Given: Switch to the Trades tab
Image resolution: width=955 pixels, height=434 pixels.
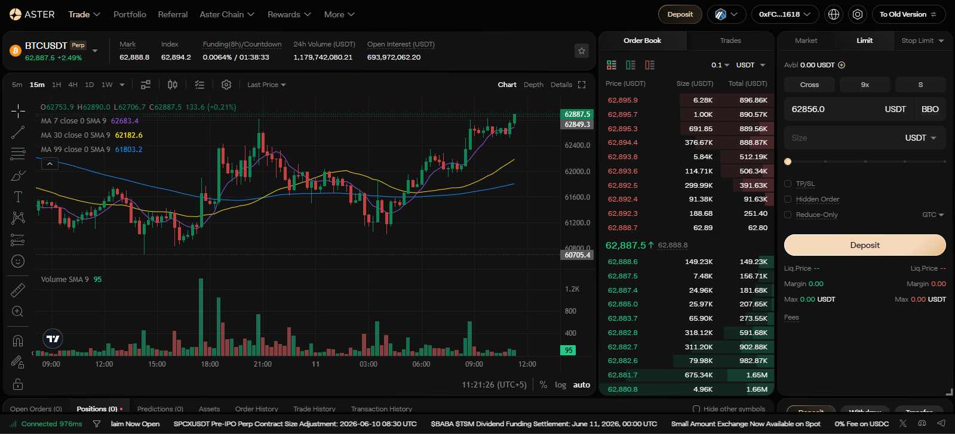Looking at the screenshot, I should coord(730,41).
